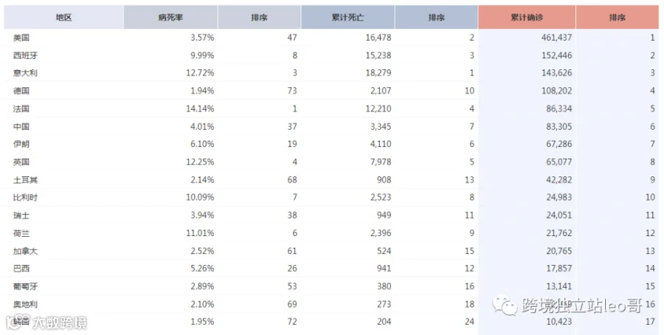Click the 地区 column header
The height and width of the screenshot is (335, 664).
point(64,18)
